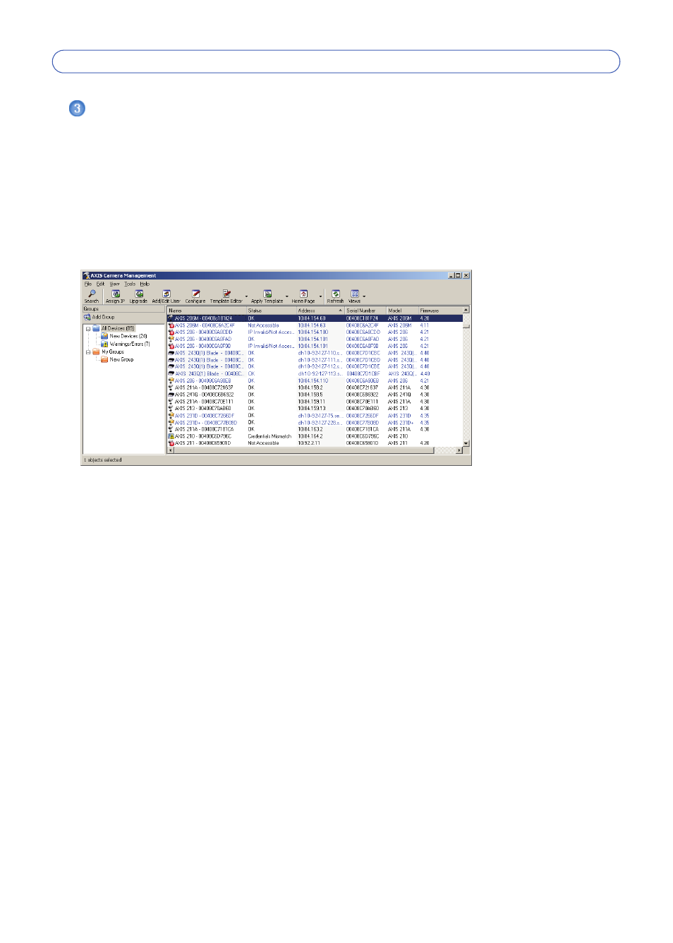673x943 pixels.
Task: Select the Warnings/Errors (7) tree item
Action: (x=130, y=344)
